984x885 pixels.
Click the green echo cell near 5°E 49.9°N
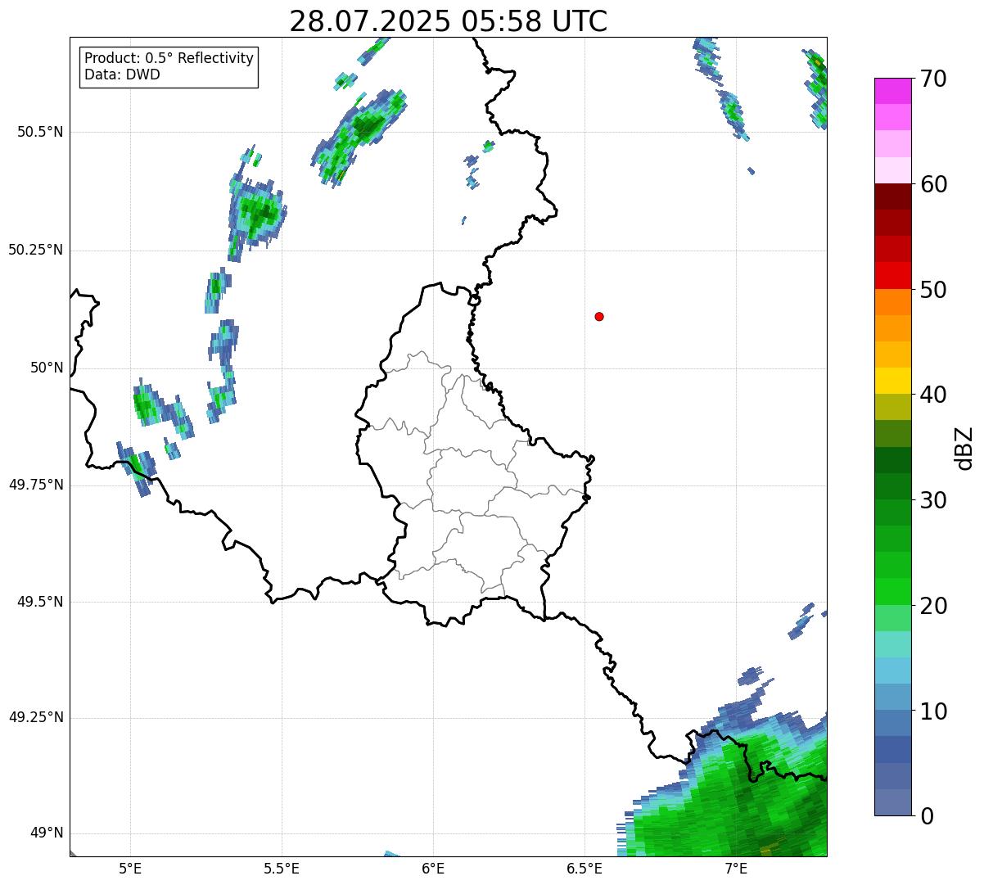point(148,404)
